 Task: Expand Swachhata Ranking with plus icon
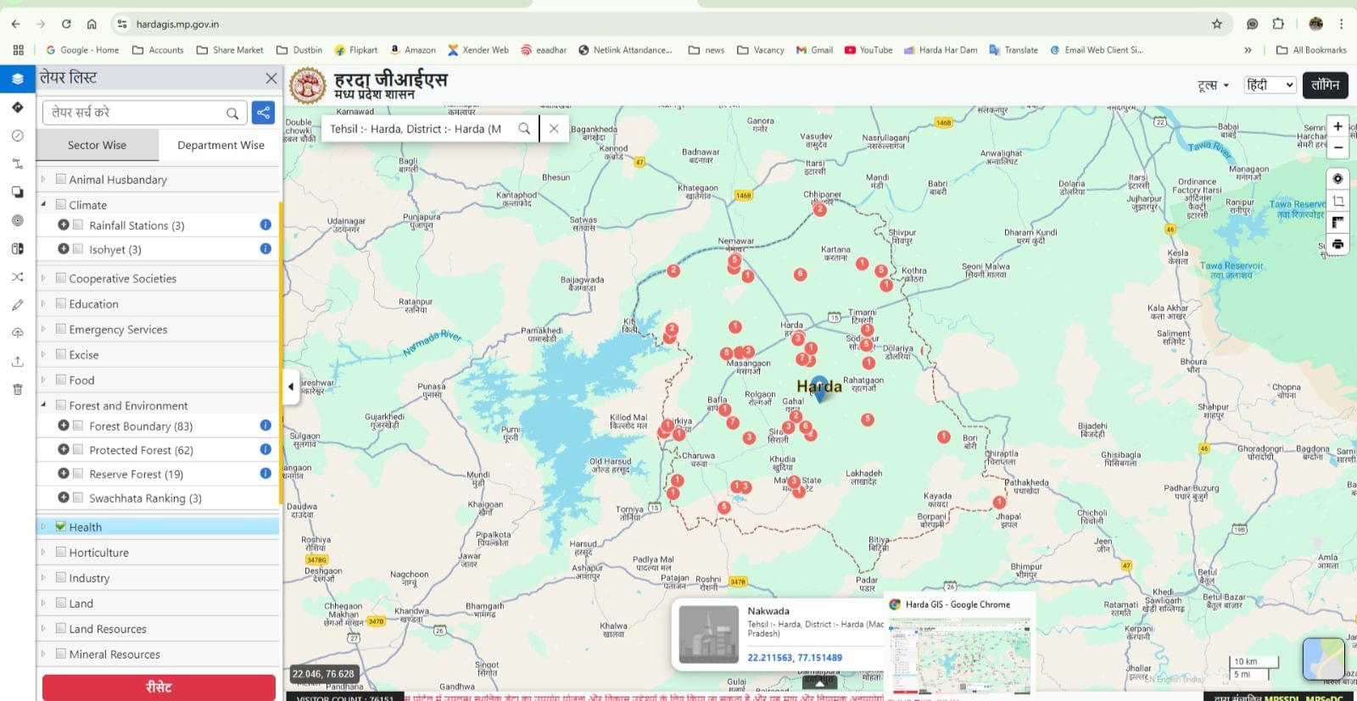coord(64,498)
